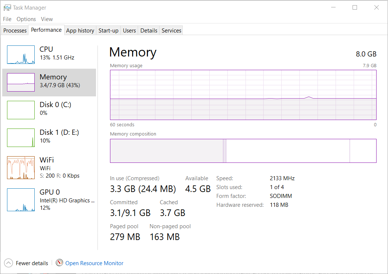
Task: Open GPU 0 performance details
Action: (x=21, y=200)
